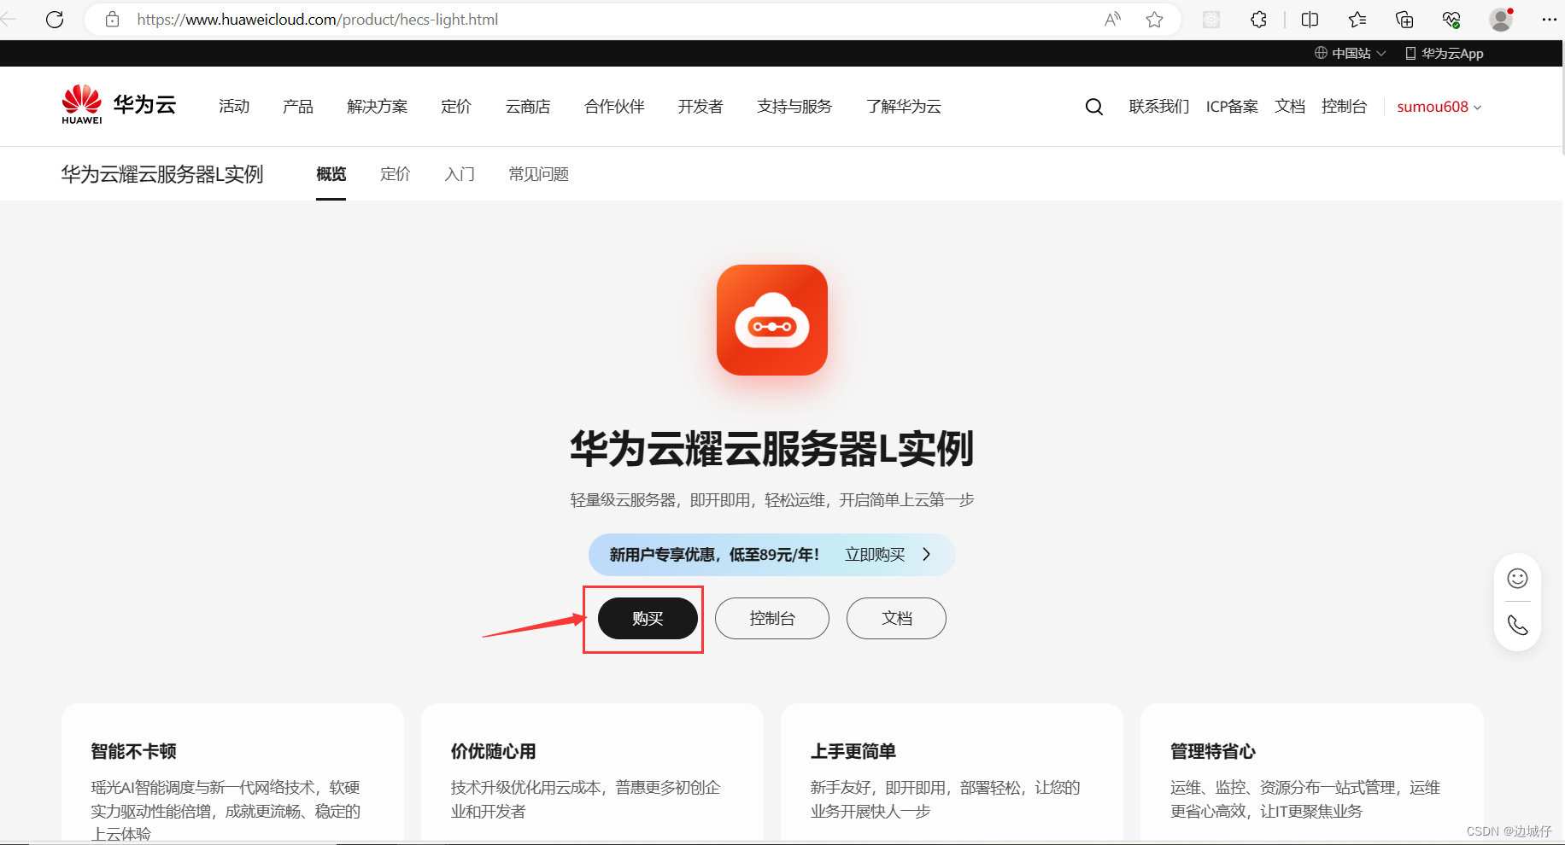
Task: View site info lock icon
Action: pos(112,20)
